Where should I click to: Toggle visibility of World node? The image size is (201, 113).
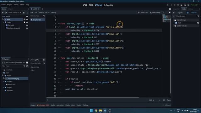(27, 16)
